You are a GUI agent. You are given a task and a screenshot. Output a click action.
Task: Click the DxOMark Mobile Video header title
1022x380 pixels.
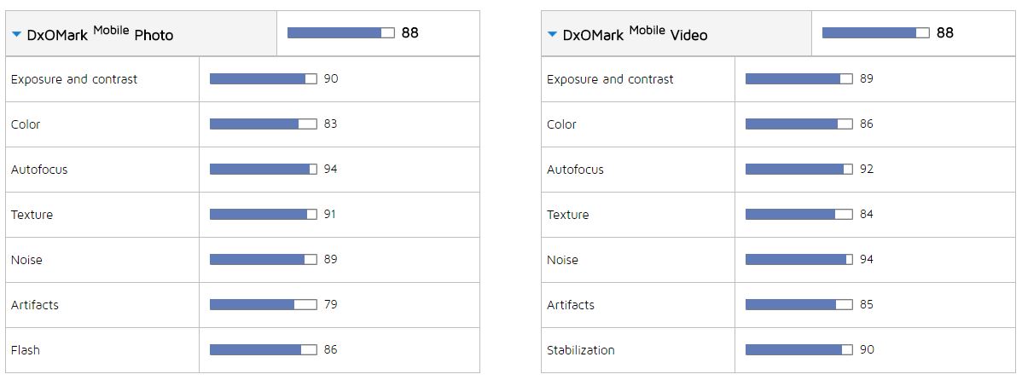point(635,33)
